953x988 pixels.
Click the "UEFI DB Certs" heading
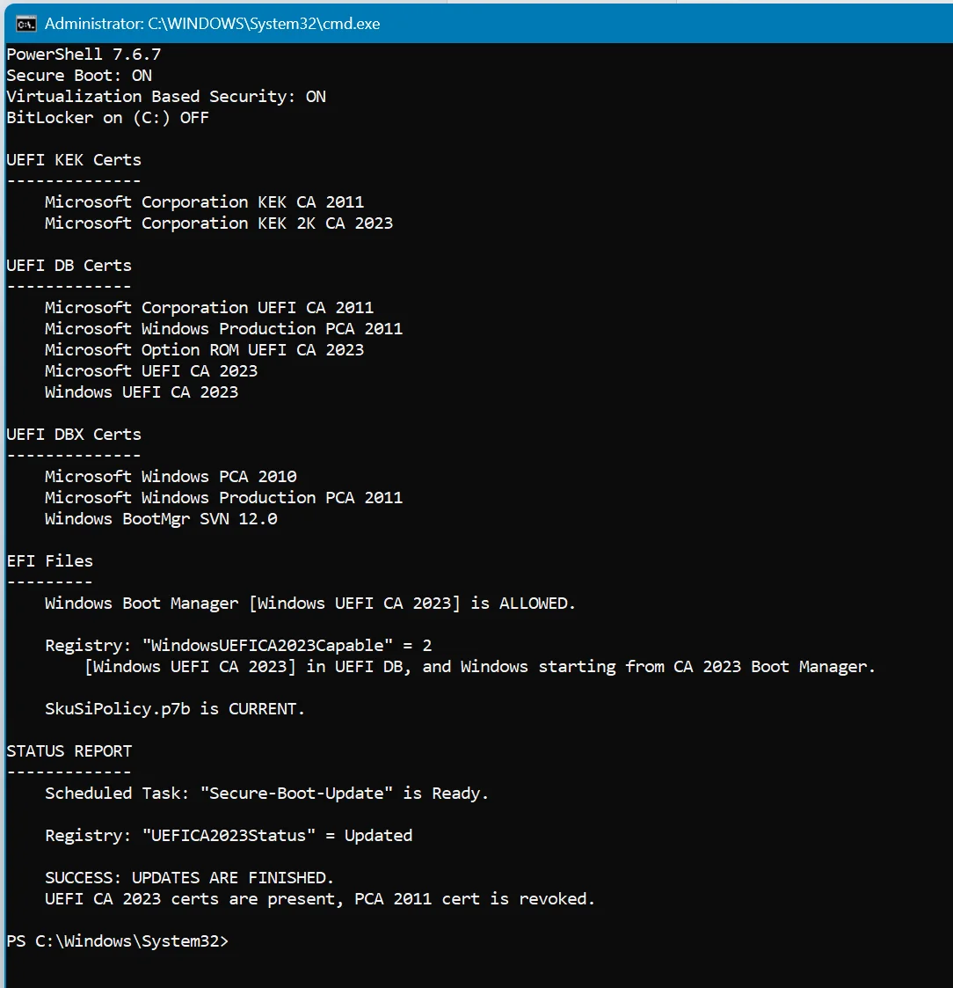tap(69, 266)
